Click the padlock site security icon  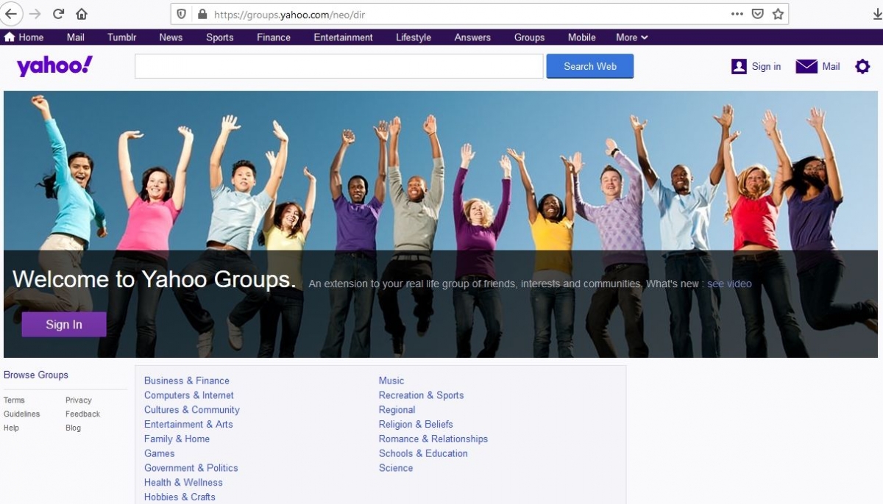coord(202,14)
